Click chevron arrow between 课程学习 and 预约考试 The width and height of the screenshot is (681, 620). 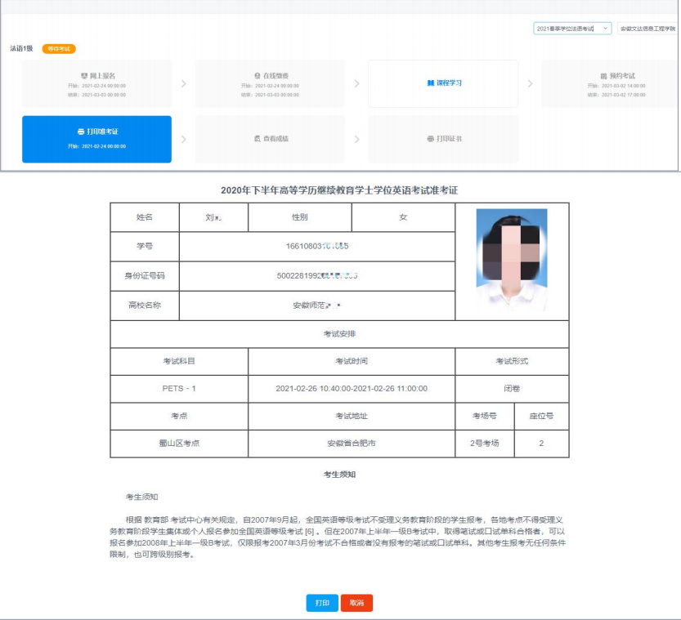tap(530, 83)
